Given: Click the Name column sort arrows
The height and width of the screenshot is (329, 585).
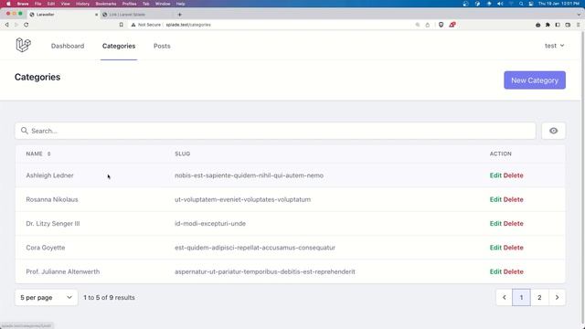Looking at the screenshot, I should (48, 154).
